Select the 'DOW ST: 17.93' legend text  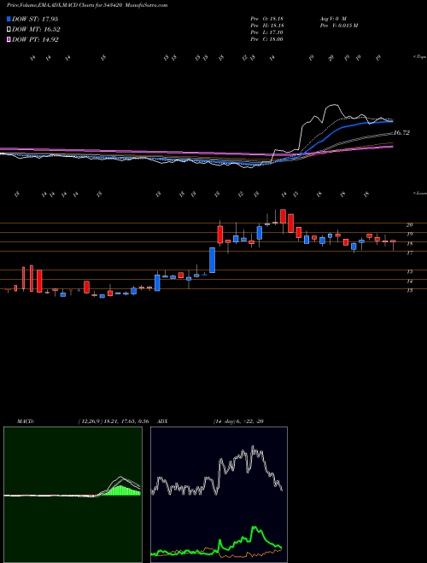(35, 19)
